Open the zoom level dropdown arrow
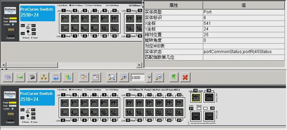Screen dimensions: 287x130 point(150,78)
